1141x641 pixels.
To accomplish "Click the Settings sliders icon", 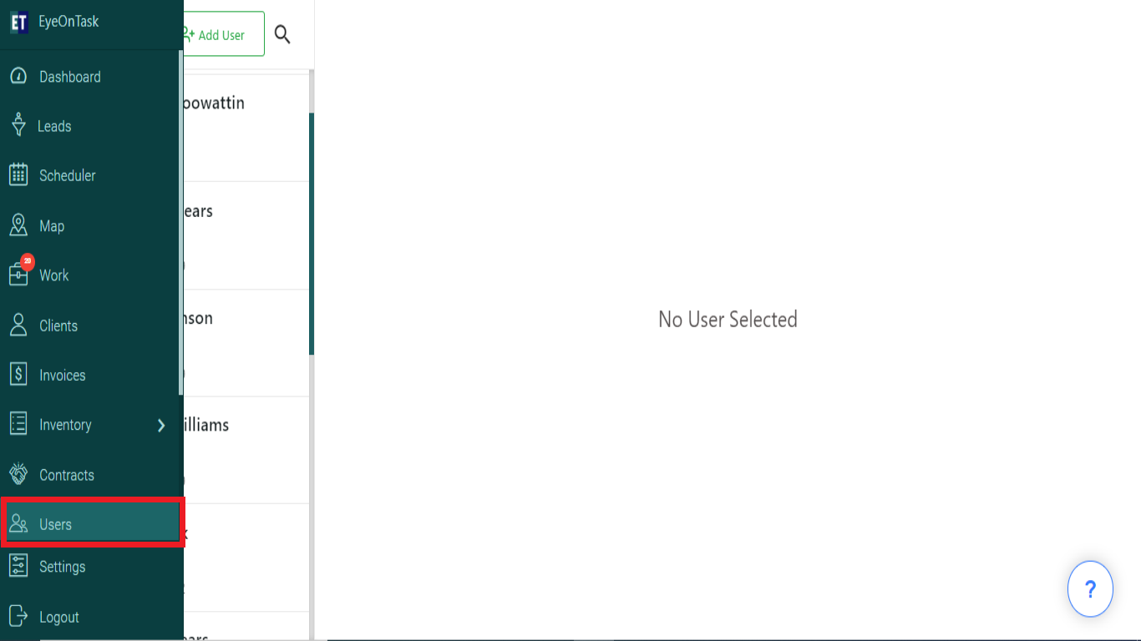I will coord(18,565).
